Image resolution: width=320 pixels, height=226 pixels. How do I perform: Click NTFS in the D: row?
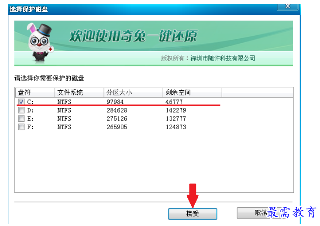pyautogui.click(x=64, y=110)
